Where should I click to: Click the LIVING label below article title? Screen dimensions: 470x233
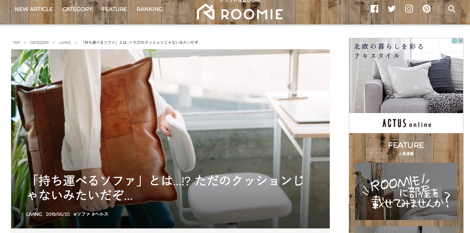[34, 214]
